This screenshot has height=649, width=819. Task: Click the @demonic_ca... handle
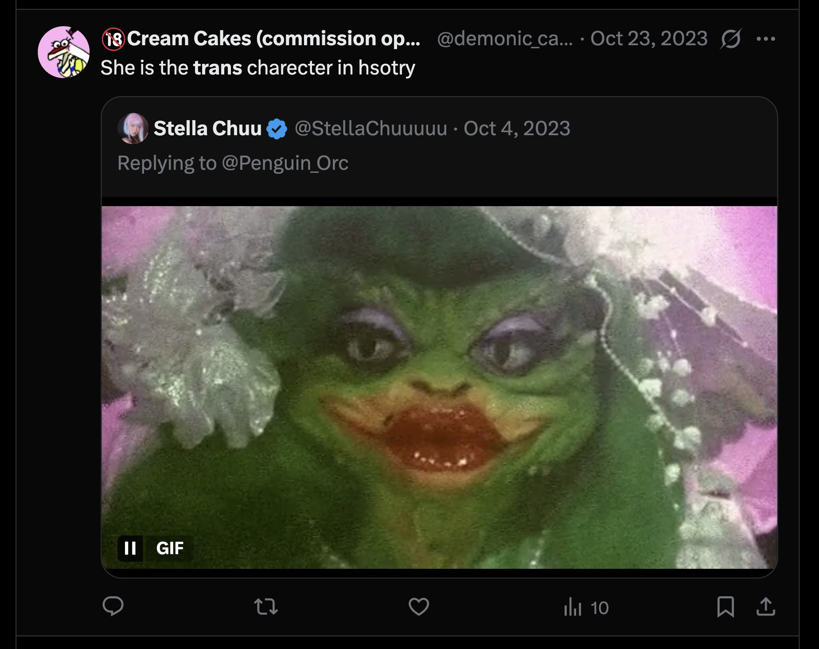504,39
